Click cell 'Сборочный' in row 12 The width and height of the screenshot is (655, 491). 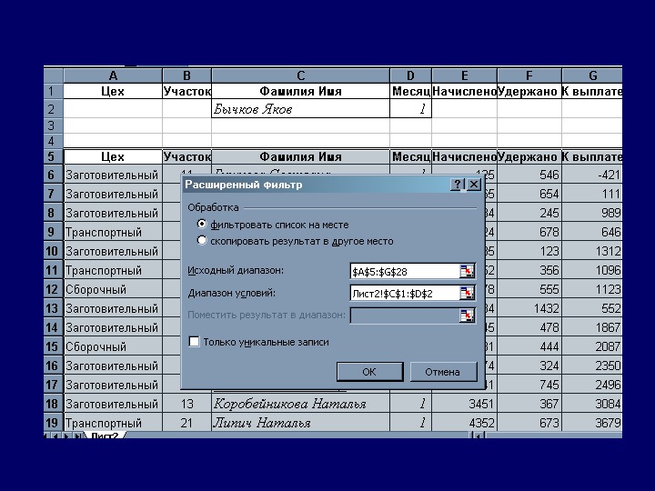[x=113, y=289]
